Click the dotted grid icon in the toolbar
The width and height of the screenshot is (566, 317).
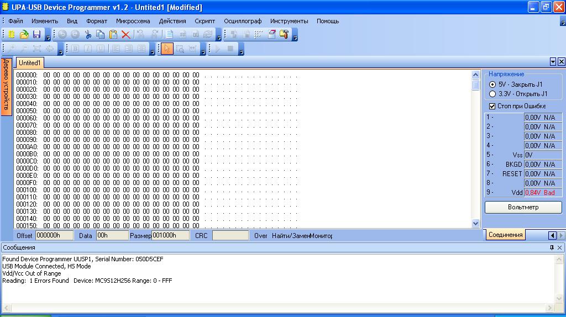[x=259, y=34]
